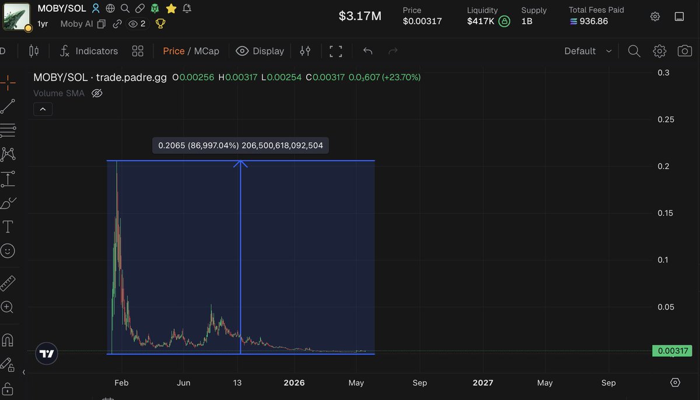Copy the chain link share icon
The height and width of the screenshot is (400, 700).
(x=117, y=24)
